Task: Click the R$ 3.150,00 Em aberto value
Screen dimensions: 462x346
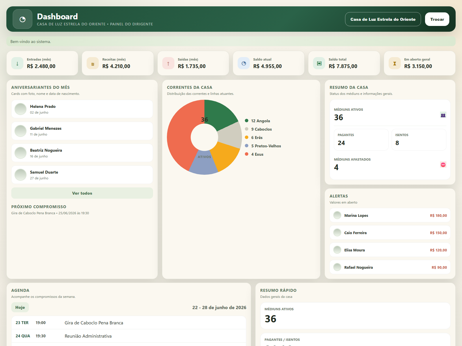Action: click(x=418, y=66)
